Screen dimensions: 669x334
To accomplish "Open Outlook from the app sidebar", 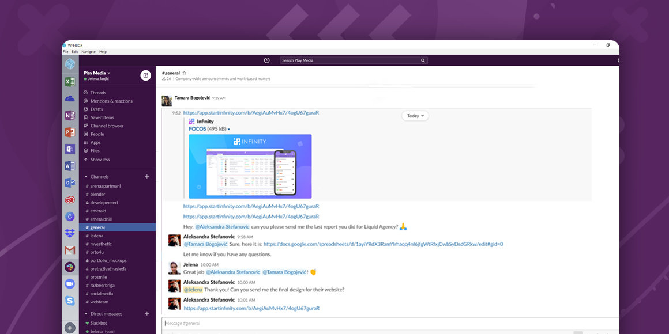I will [70, 183].
